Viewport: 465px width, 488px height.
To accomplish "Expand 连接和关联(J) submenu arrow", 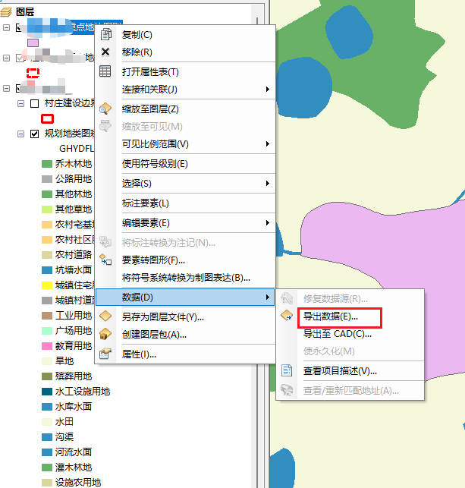I will (268, 90).
